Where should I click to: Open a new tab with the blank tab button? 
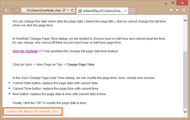click(x=132, y=11)
